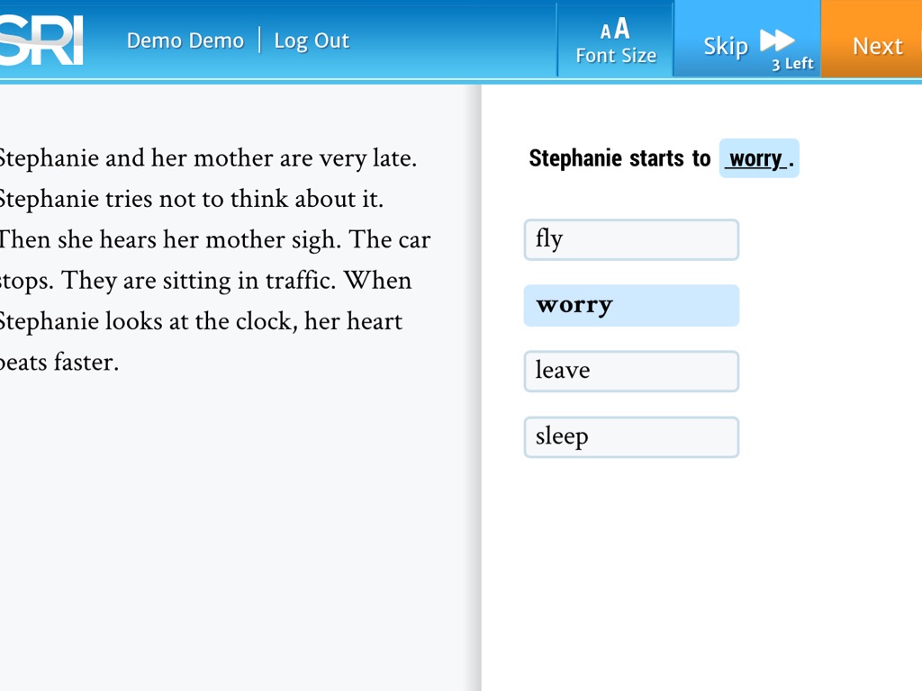Screen dimensions: 922x691
Task: Select the highlighted "worry" answer choice
Action: [631, 306]
